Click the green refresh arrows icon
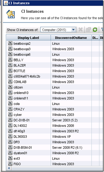 coord(95,30)
